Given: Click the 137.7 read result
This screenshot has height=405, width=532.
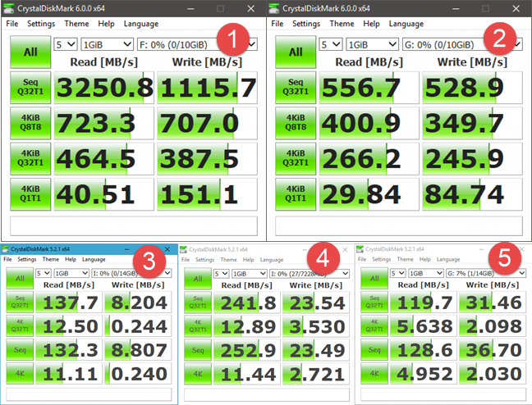Looking at the screenshot, I should coord(69,303).
